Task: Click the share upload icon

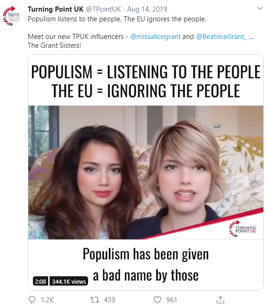Action: point(220,299)
